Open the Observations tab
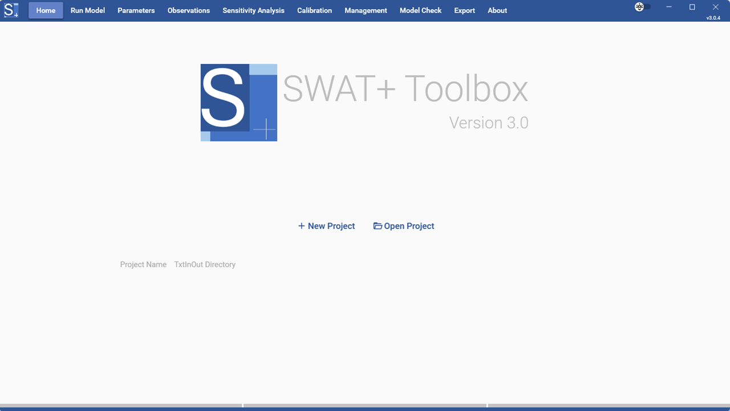Image resolution: width=730 pixels, height=411 pixels. pyautogui.click(x=189, y=10)
